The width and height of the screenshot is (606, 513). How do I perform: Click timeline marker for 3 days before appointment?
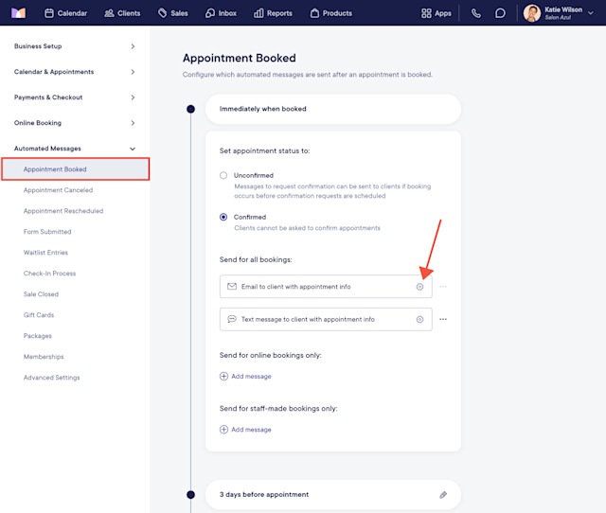pyautogui.click(x=190, y=495)
